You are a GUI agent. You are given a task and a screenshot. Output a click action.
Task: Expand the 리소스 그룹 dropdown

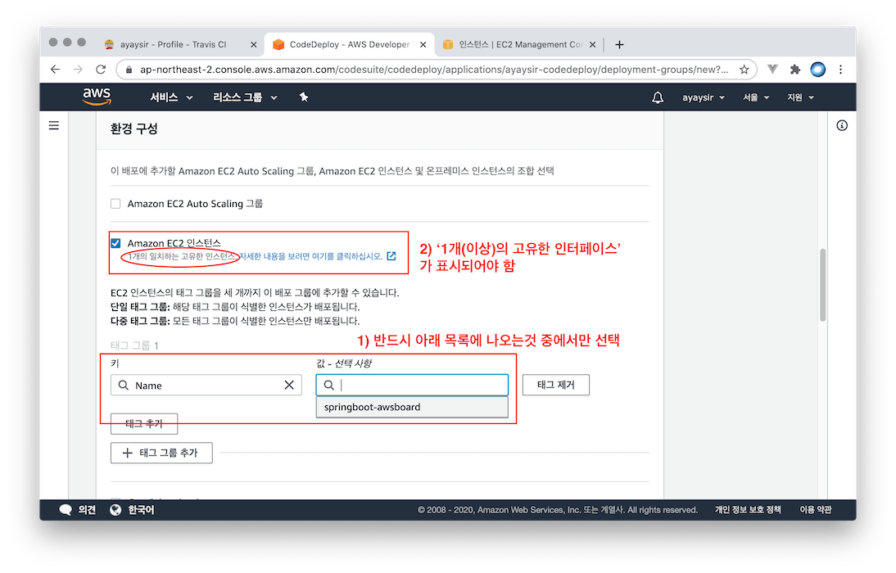coord(245,97)
